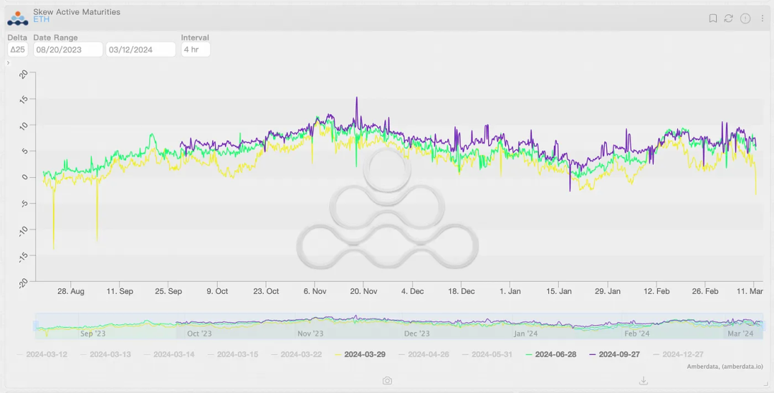The width and height of the screenshot is (774, 393).
Task: Hide the 2024-09-27 legend series
Action: [615, 354]
